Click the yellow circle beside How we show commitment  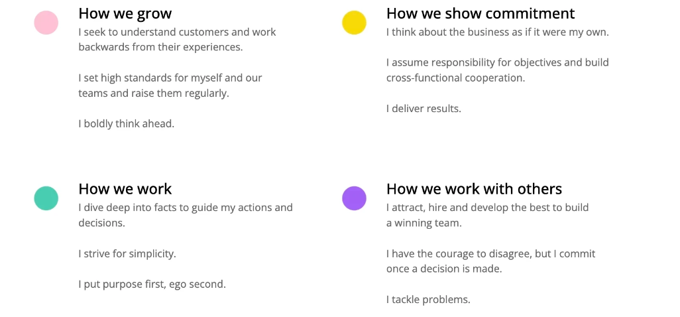click(x=354, y=23)
